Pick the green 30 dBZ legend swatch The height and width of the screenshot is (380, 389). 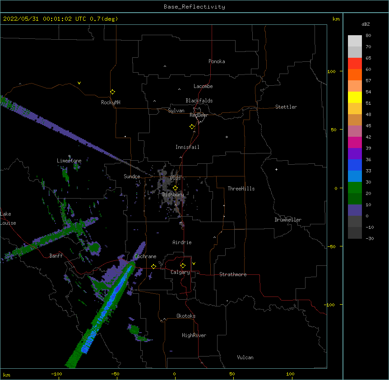(355, 188)
